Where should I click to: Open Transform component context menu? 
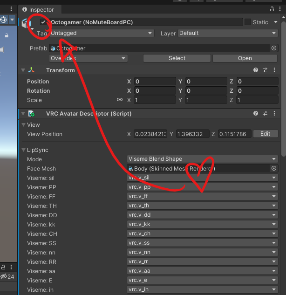[274, 70]
